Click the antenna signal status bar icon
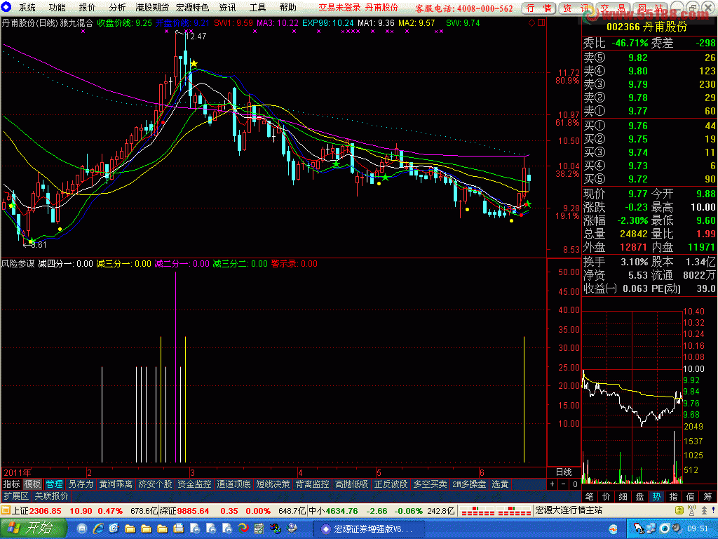Screen dimensions: 718x539 tap(691, 511)
